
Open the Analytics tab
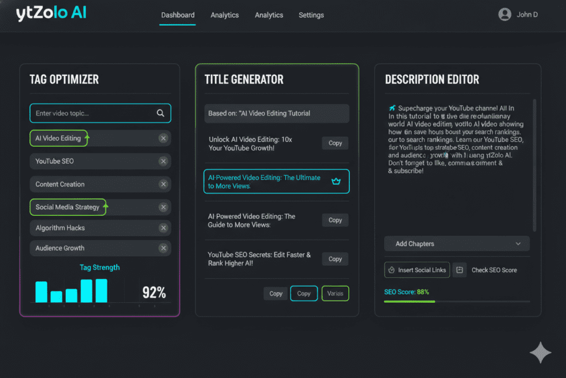click(224, 15)
